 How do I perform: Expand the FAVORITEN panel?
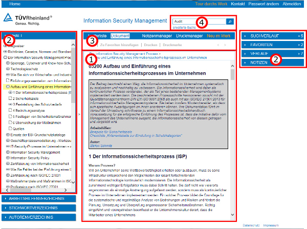tap(273, 45)
